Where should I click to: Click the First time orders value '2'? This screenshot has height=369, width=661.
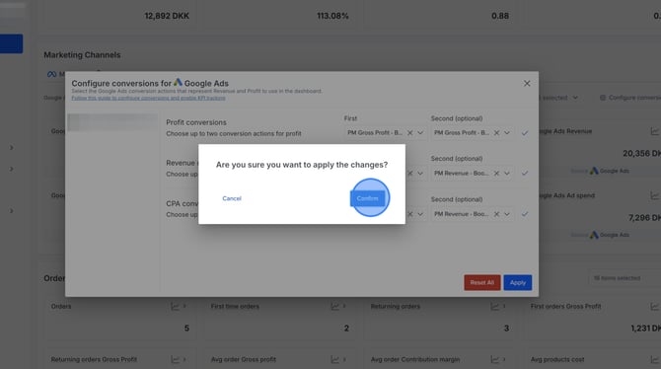[346, 329]
